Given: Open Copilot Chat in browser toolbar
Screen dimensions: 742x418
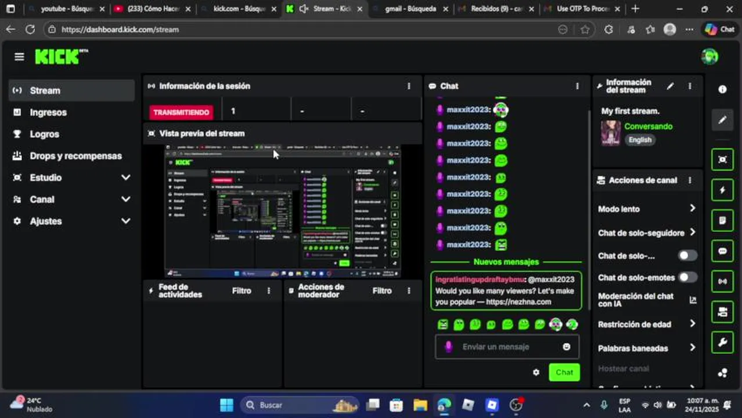Looking at the screenshot, I should pyautogui.click(x=719, y=30).
